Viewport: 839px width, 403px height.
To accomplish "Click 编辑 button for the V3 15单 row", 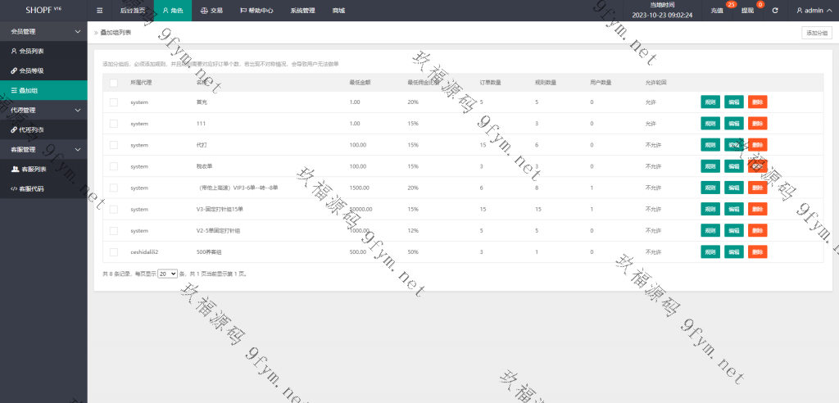I will (734, 209).
